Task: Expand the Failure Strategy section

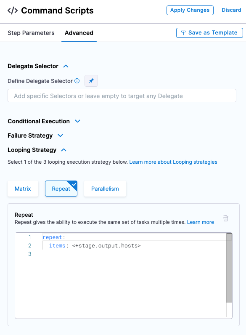Action: (x=61, y=136)
